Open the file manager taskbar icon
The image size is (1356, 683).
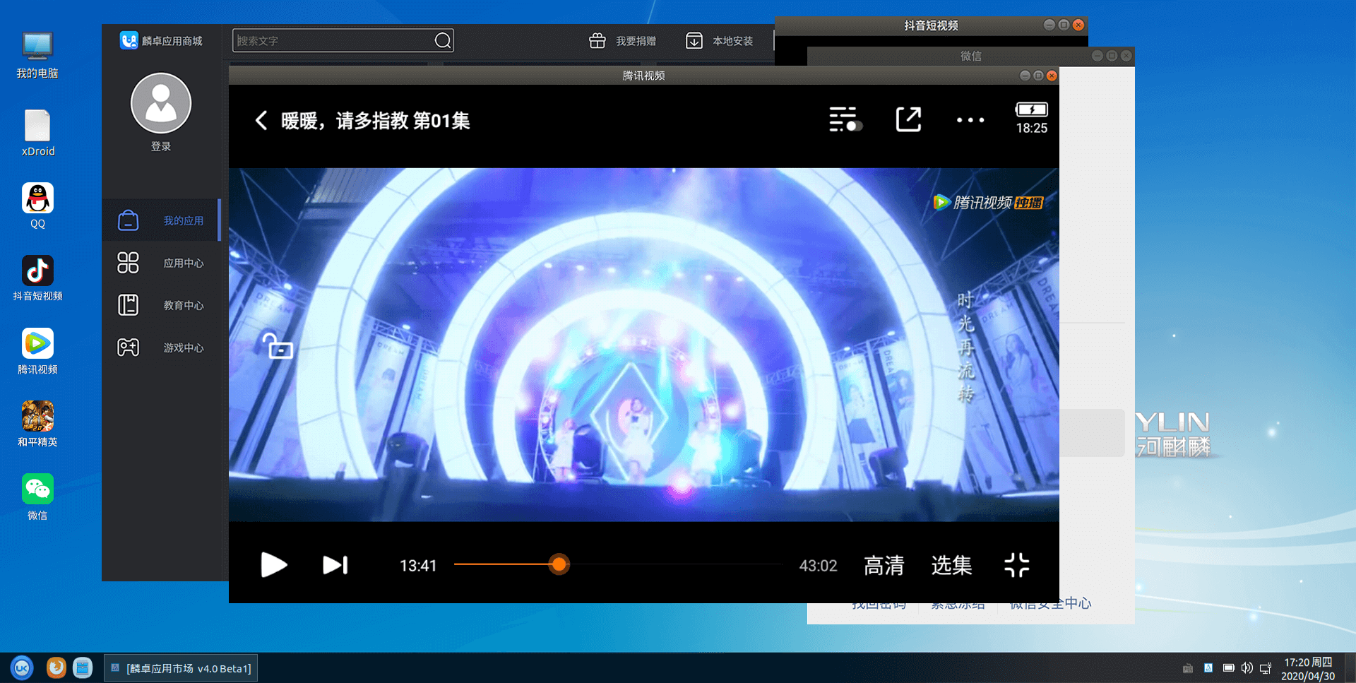point(83,667)
